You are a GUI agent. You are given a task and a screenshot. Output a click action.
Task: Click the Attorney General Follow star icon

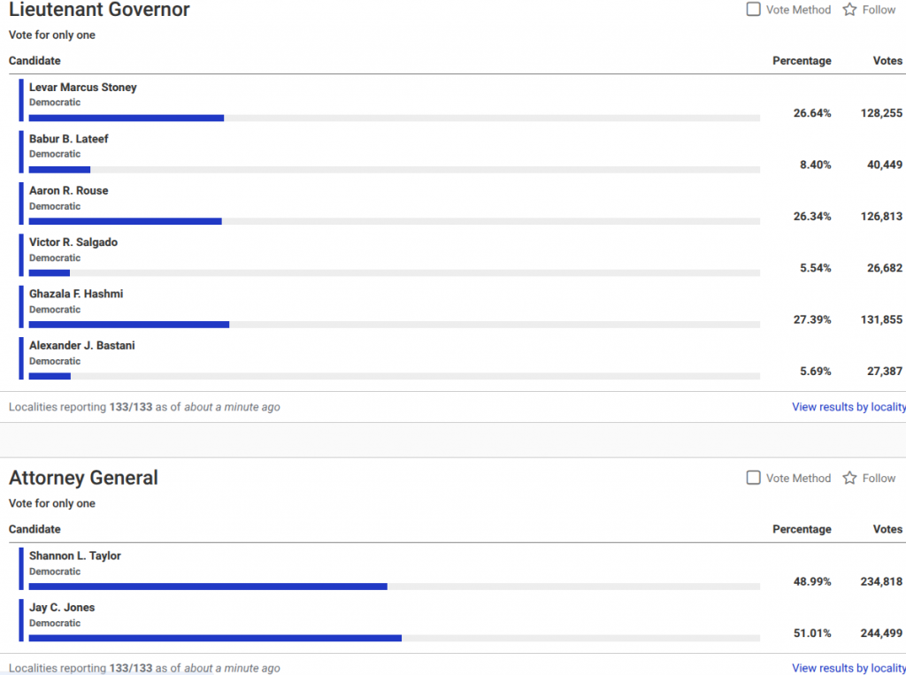(x=849, y=478)
